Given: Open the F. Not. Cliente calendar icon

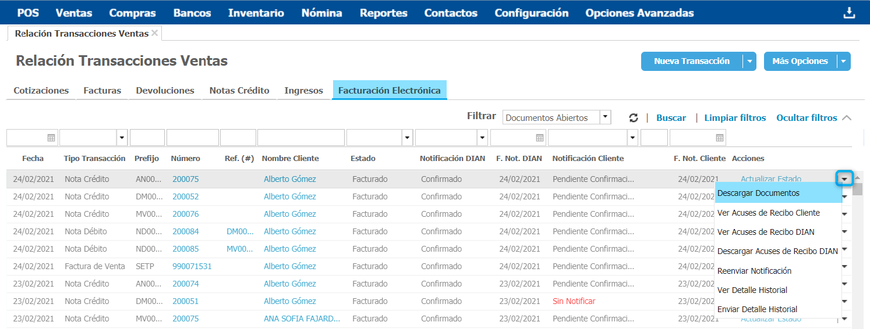Looking at the screenshot, I should coord(720,138).
